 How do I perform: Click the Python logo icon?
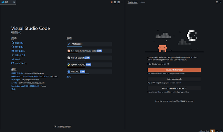tap(69, 65)
